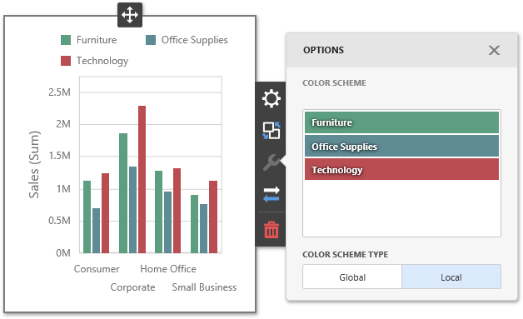Click the move handle icon above the chart
This screenshot has width=523, height=319.
point(130,15)
